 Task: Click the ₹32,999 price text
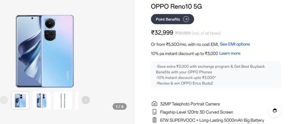point(162,33)
